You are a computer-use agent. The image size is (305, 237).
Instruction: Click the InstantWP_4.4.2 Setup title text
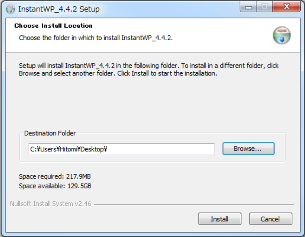click(59, 9)
